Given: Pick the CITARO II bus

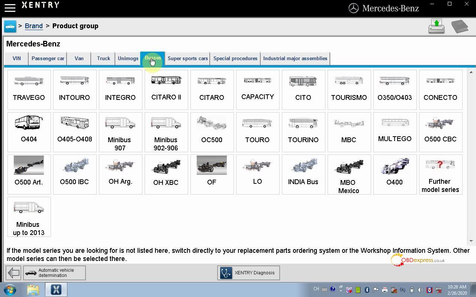Looking at the screenshot, I should [166, 90].
